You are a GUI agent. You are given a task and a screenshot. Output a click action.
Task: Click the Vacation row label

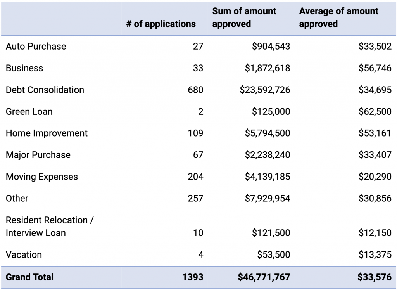tap(24, 255)
